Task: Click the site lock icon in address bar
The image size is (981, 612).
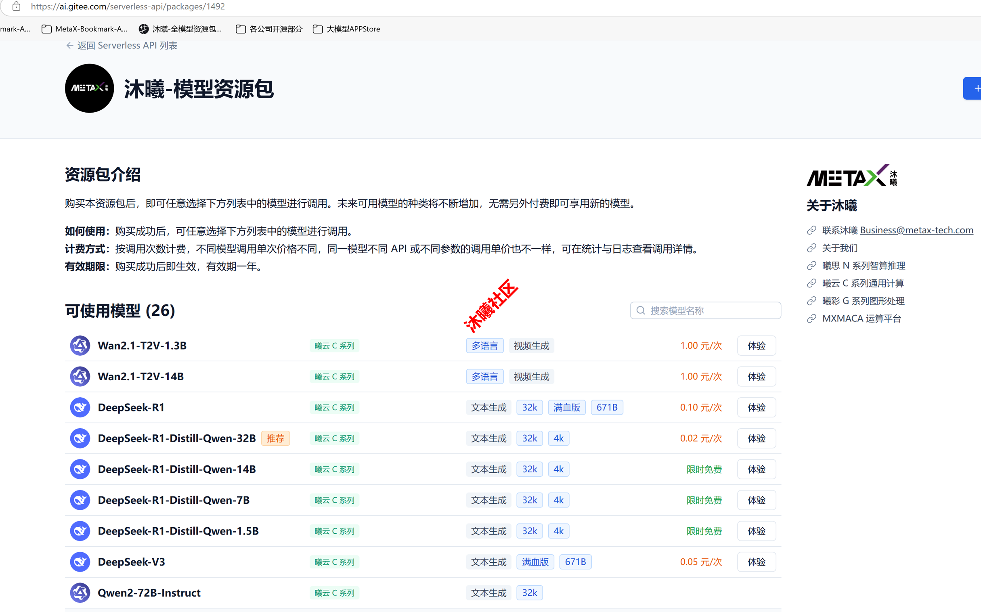Action: point(16,6)
